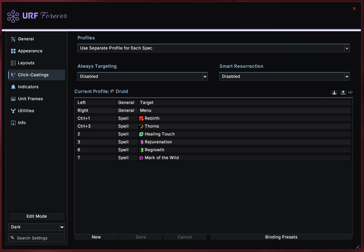
Task: Click the Healing Touch spell icon
Action: click(141, 134)
